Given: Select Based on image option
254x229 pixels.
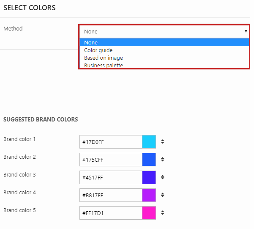Looking at the screenshot, I should [164, 58].
